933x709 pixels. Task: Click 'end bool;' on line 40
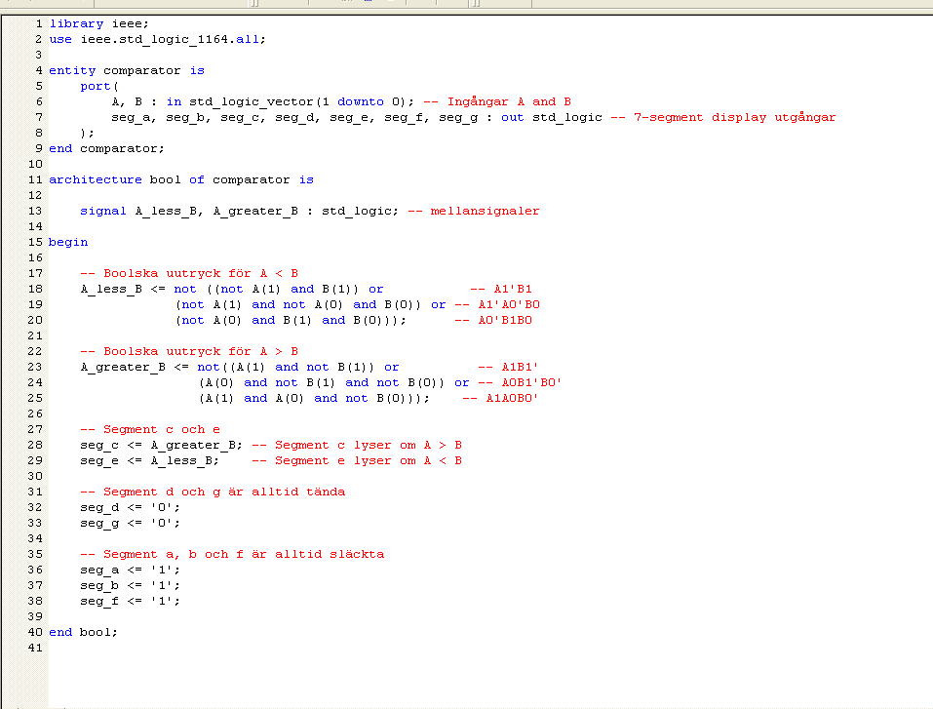tap(84, 632)
